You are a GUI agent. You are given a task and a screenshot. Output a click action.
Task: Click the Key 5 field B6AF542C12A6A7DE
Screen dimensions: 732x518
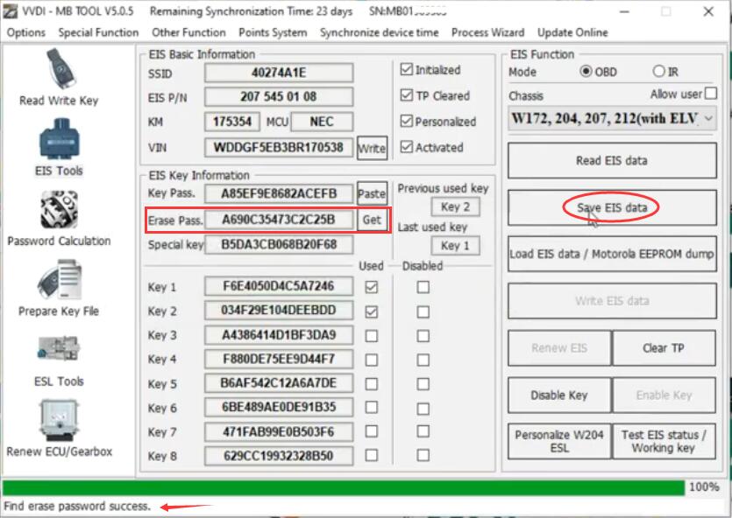(x=279, y=383)
